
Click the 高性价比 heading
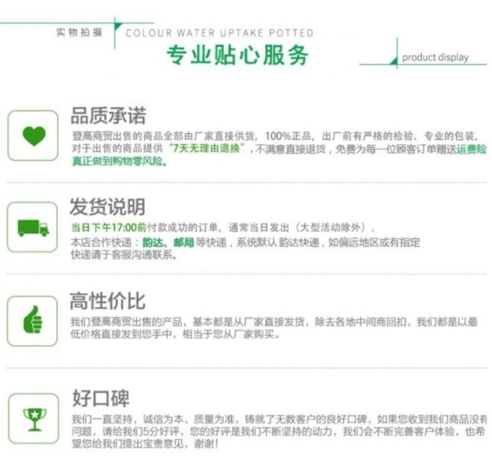click(x=107, y=301)
